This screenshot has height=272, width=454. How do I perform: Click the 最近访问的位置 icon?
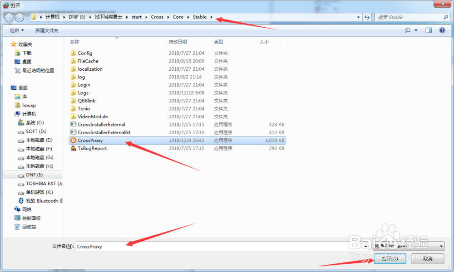(17, 70)
